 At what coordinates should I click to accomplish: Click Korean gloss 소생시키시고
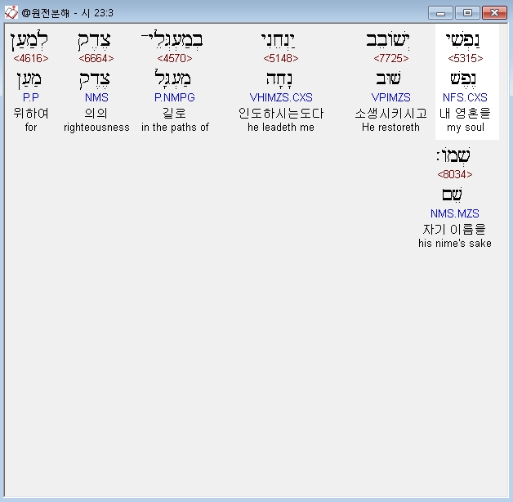391,114
